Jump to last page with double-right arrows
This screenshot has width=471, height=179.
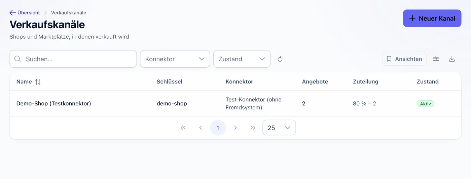coord(253,128)
